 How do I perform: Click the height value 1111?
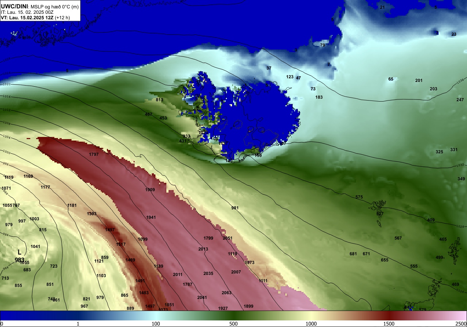(x=263, y=281)
